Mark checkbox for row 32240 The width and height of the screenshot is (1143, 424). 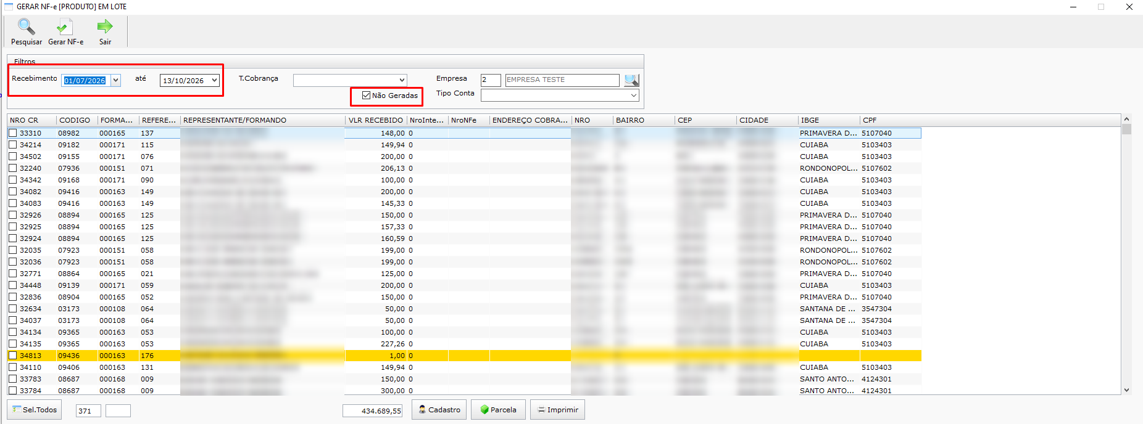[x=12, y=168]
